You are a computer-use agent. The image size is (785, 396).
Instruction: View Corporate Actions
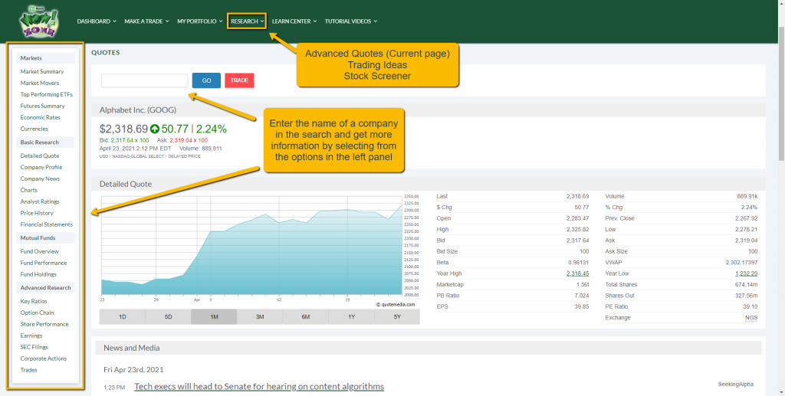44,359
